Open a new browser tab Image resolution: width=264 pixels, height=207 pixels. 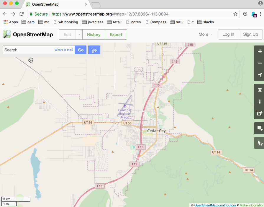coord(96,5)
